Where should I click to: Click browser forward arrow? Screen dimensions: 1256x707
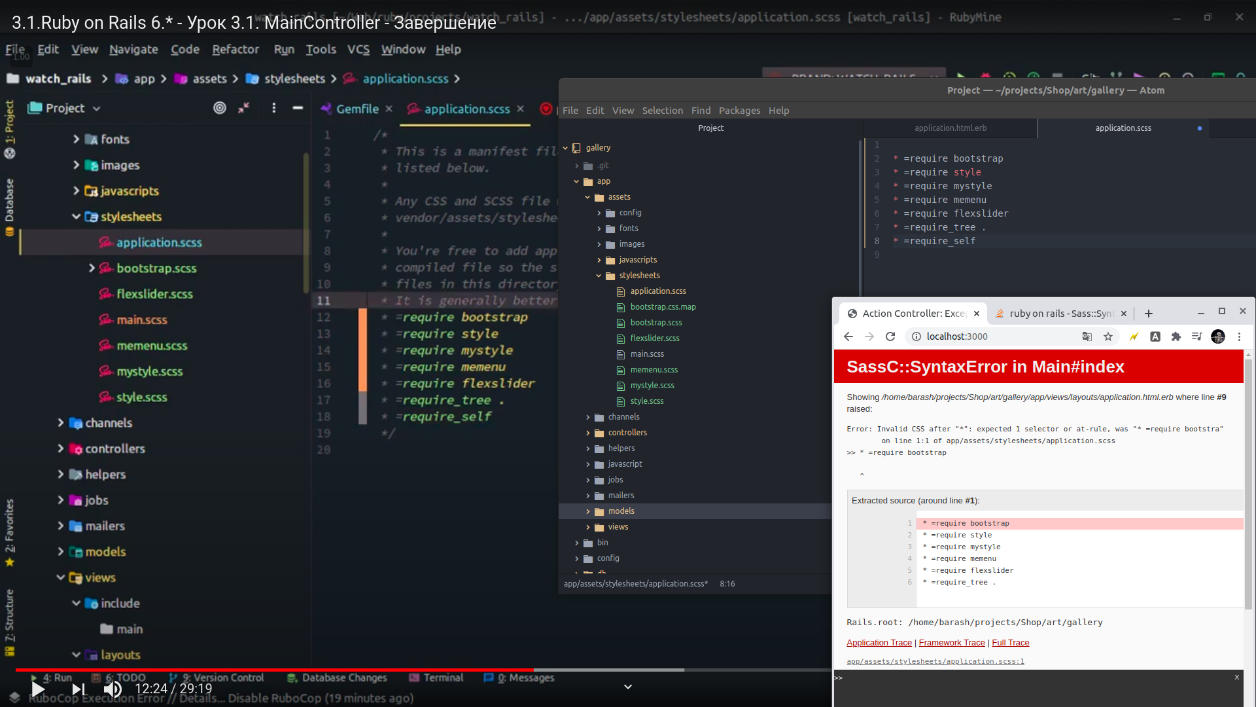pos(869,336)
